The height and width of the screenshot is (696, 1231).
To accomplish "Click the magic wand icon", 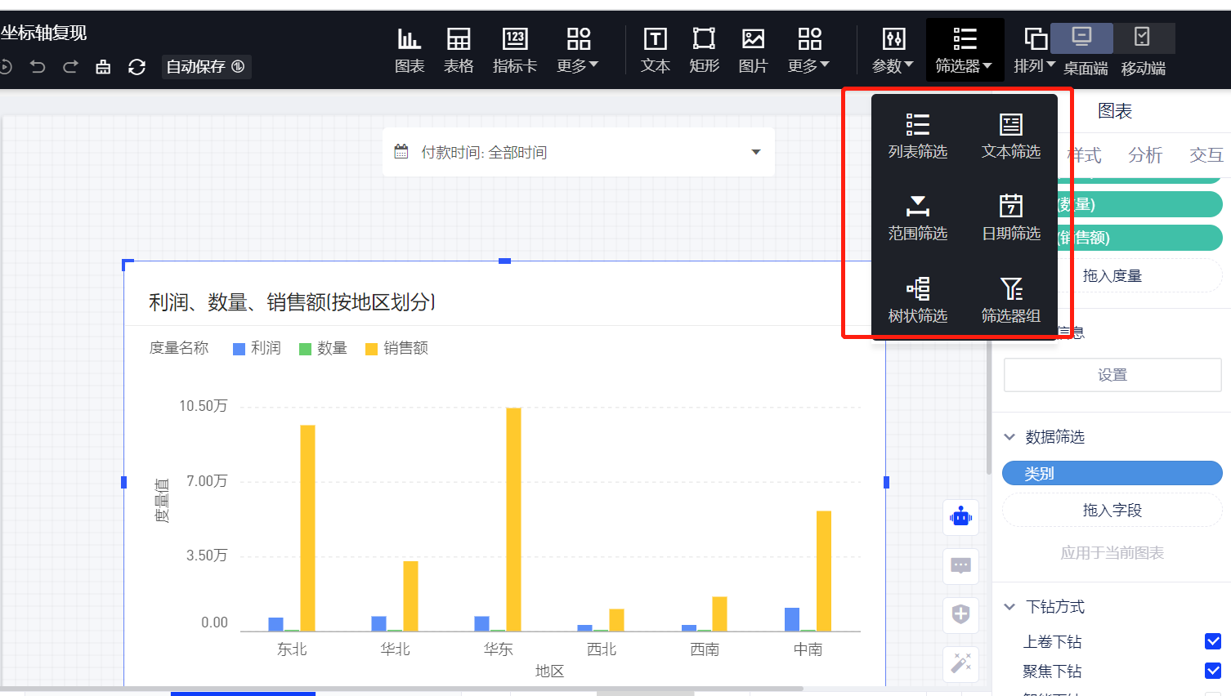I will tap(961, 663).
